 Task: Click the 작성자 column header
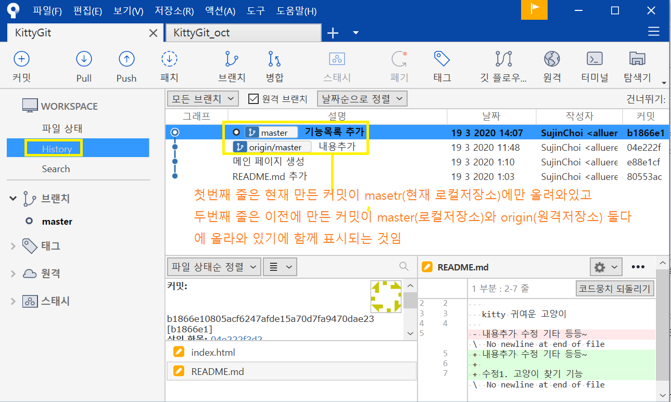[x=579, y=116]
